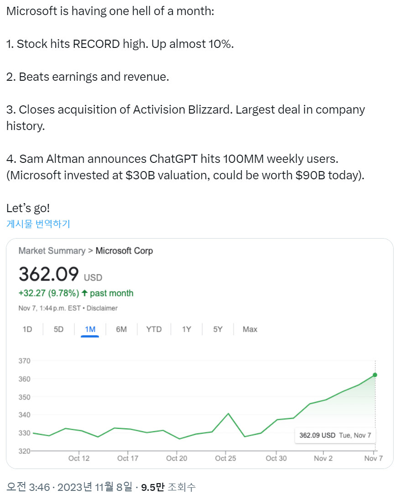This screenshot has width=400, height=500.
Task: Switch chart to 6M range
Action: (x=121, y=329)
